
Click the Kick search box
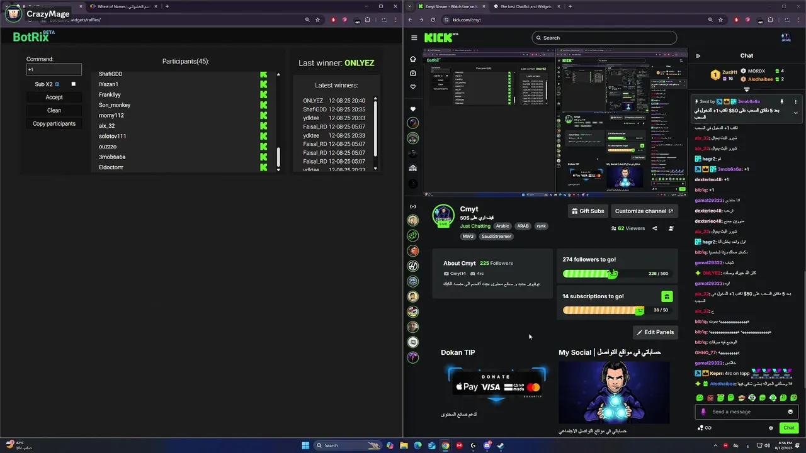tap(604, 38)
